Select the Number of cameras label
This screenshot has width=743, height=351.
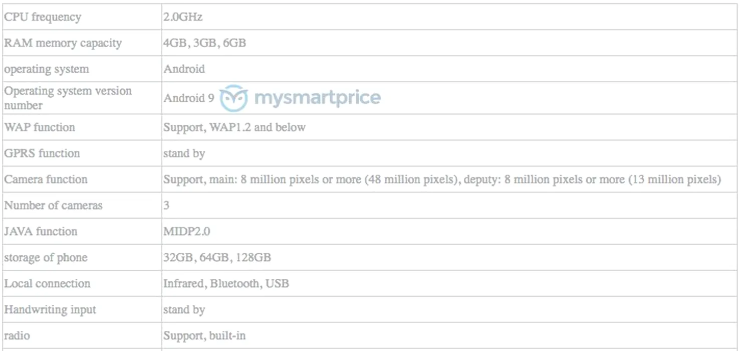tap(53, 206)
